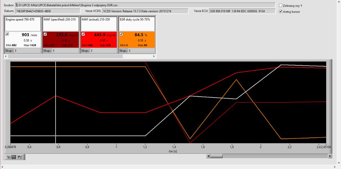This screenshot has width=341, height=169.
Task: Click the Max:1428 engine speed readout
Action: [30, 45]
